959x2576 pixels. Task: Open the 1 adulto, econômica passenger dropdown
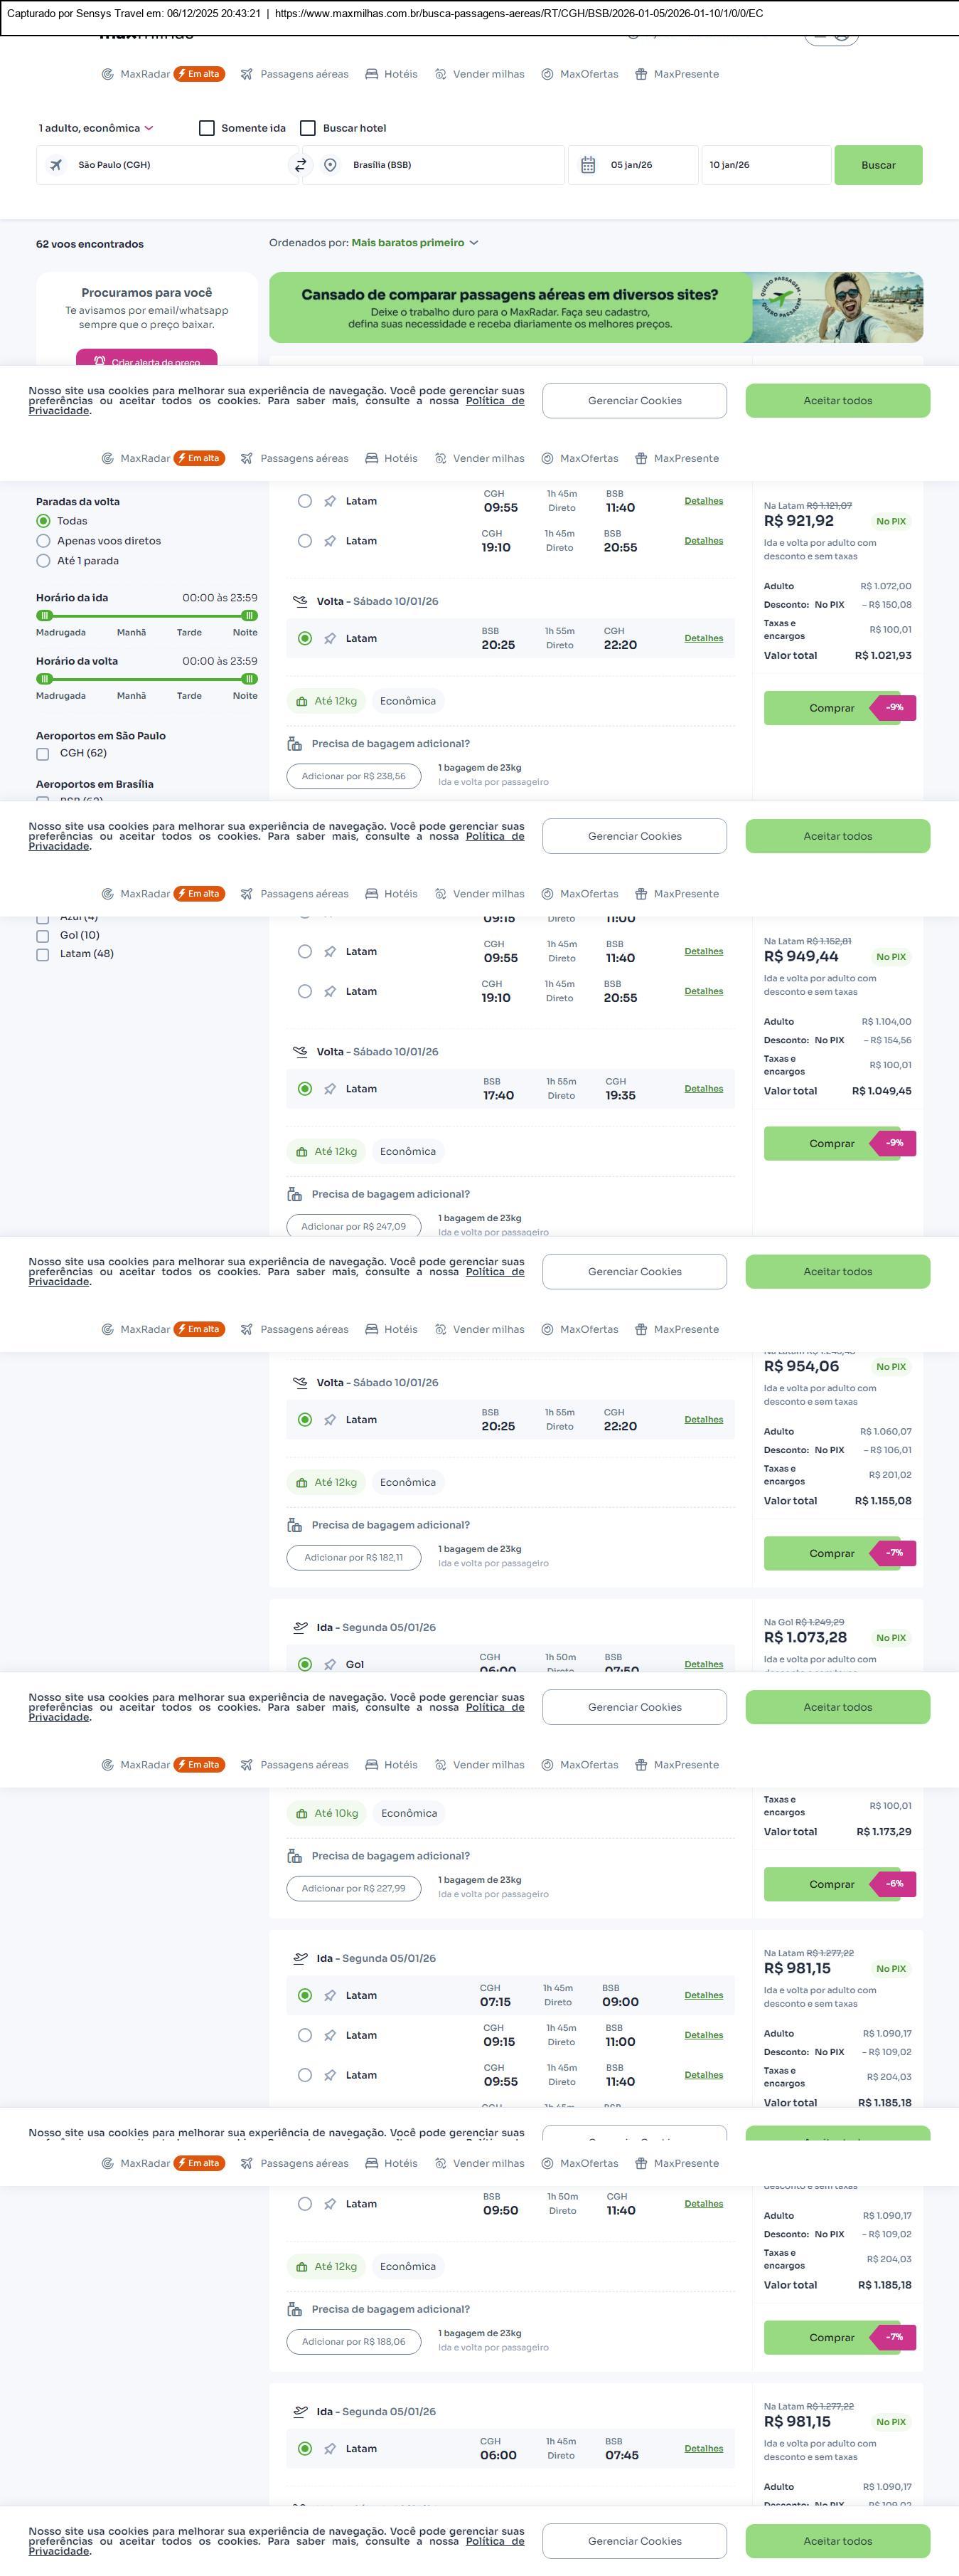click(96, 128)
